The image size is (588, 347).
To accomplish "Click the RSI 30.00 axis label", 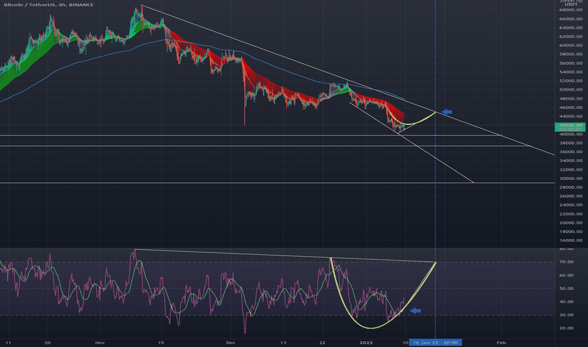I will point(567,315).
